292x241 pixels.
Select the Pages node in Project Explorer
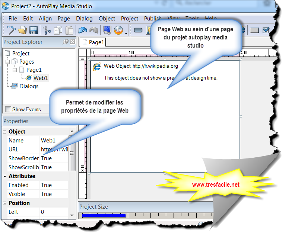pos(27,62)
